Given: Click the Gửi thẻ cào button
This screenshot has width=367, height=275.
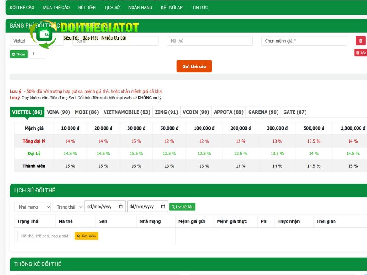Looking at the screenshot, I should click(194, 66).
